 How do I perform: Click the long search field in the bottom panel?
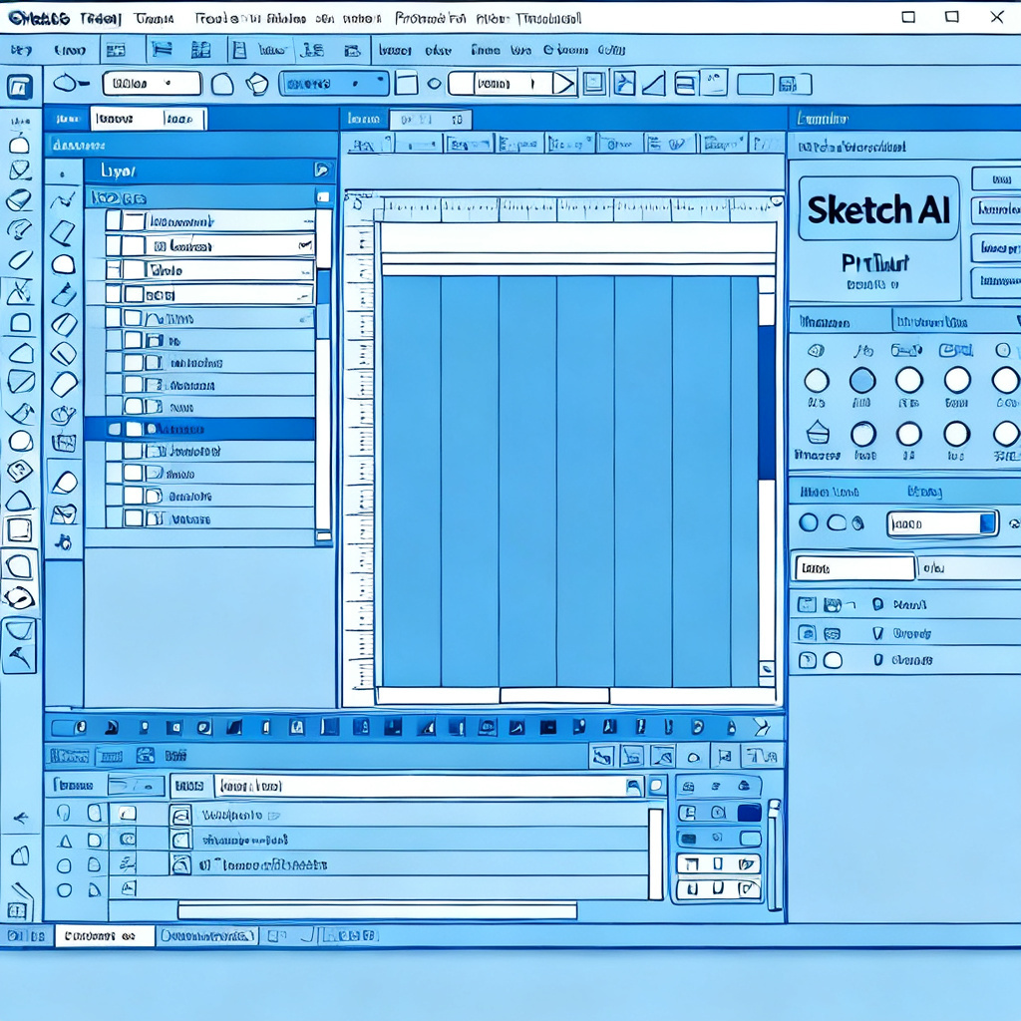[430, 786]
